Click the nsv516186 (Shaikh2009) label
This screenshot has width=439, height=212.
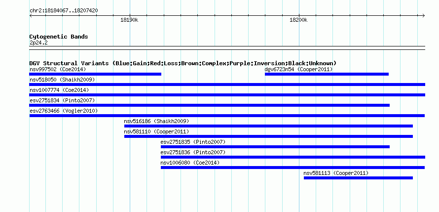pos(156,121)
